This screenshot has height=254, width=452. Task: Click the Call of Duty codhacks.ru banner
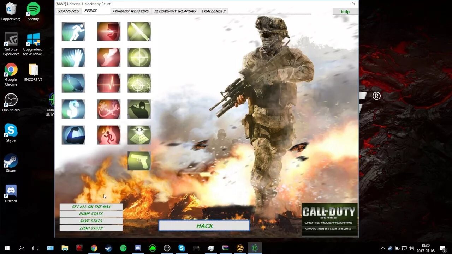(329, 219)
